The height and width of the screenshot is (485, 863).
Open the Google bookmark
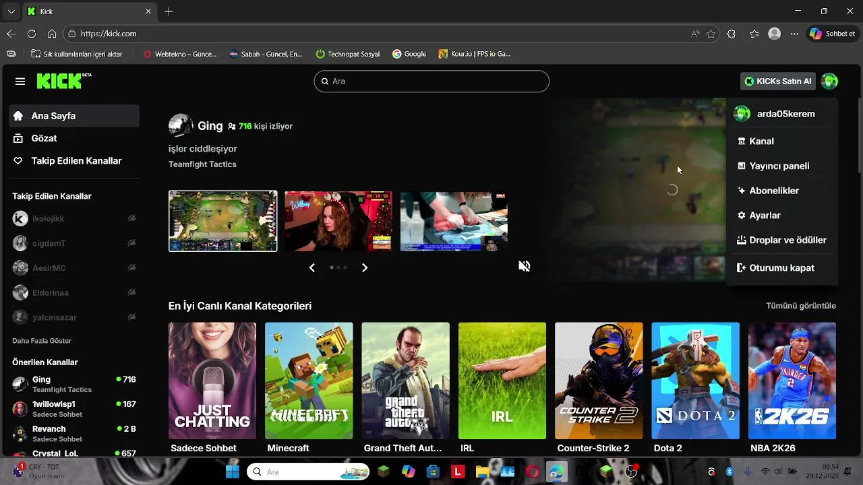click(x=409, y=54)
